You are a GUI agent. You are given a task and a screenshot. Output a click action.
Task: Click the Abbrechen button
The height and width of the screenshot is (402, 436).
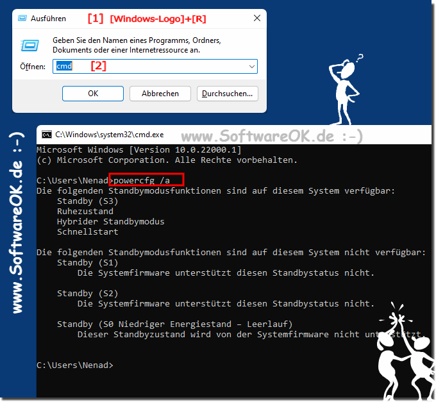[x=160, y=94]
